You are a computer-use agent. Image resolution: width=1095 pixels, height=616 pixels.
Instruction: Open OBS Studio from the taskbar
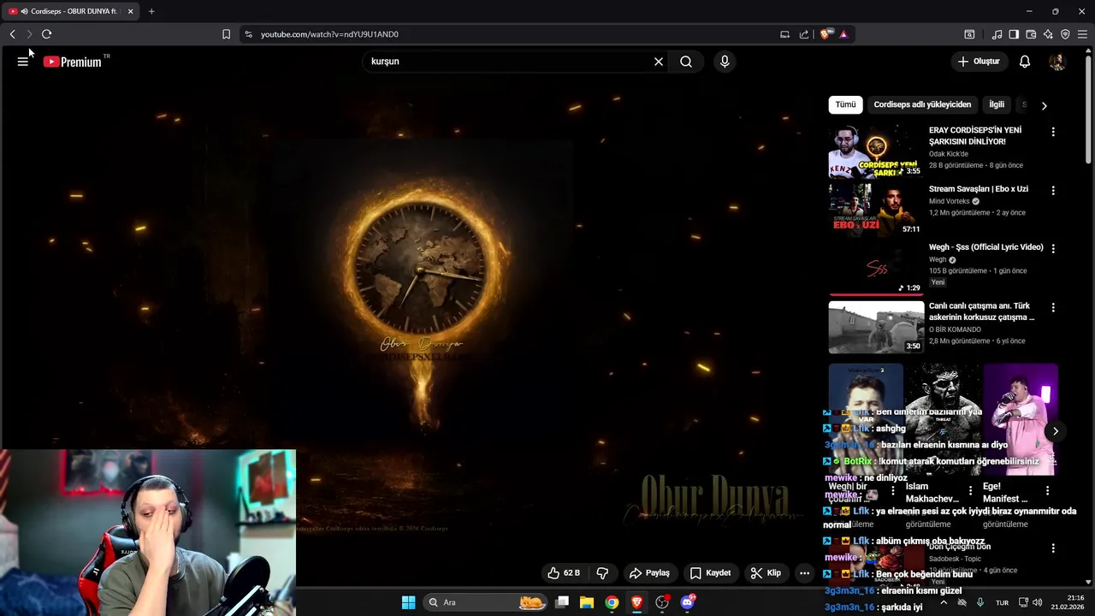click(661, 602)
